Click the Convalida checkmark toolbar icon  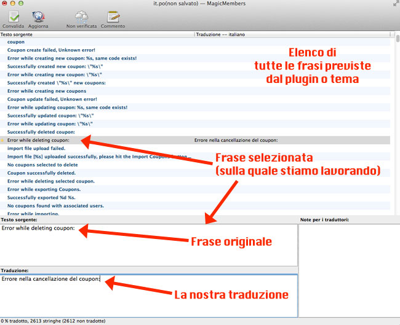[x=14, y=17]
